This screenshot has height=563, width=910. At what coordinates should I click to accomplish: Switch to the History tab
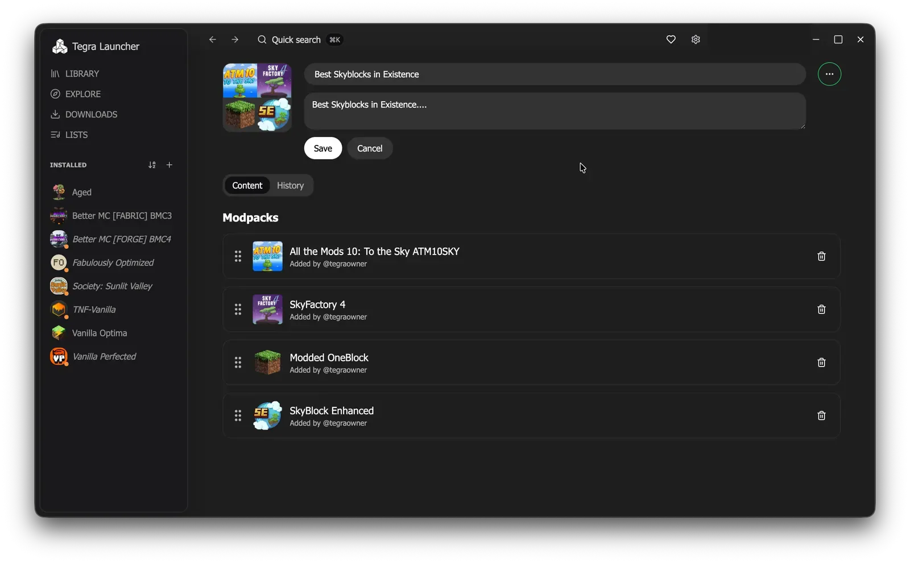click(290, 186)
